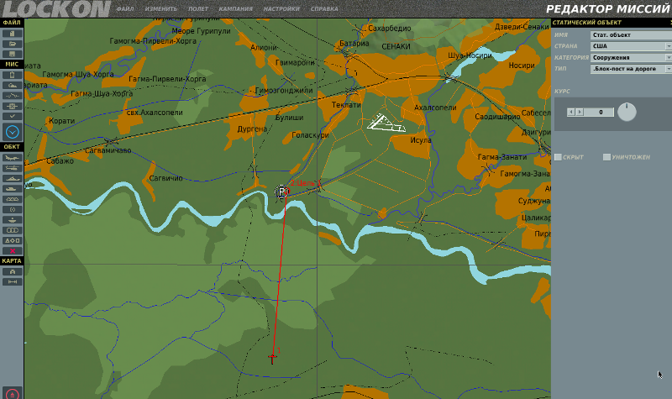672x399 pixels.
Task: Open the НАСТРОЙКИ menu
Action: (281, 8)
